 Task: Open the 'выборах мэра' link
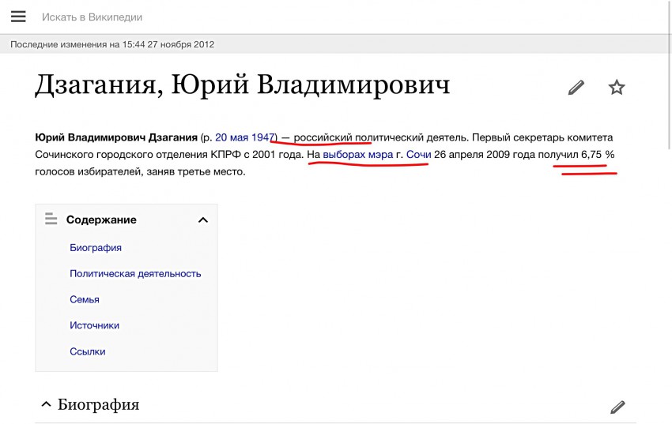[357, 155]
